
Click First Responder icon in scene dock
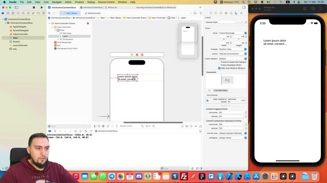click(137, 55)
